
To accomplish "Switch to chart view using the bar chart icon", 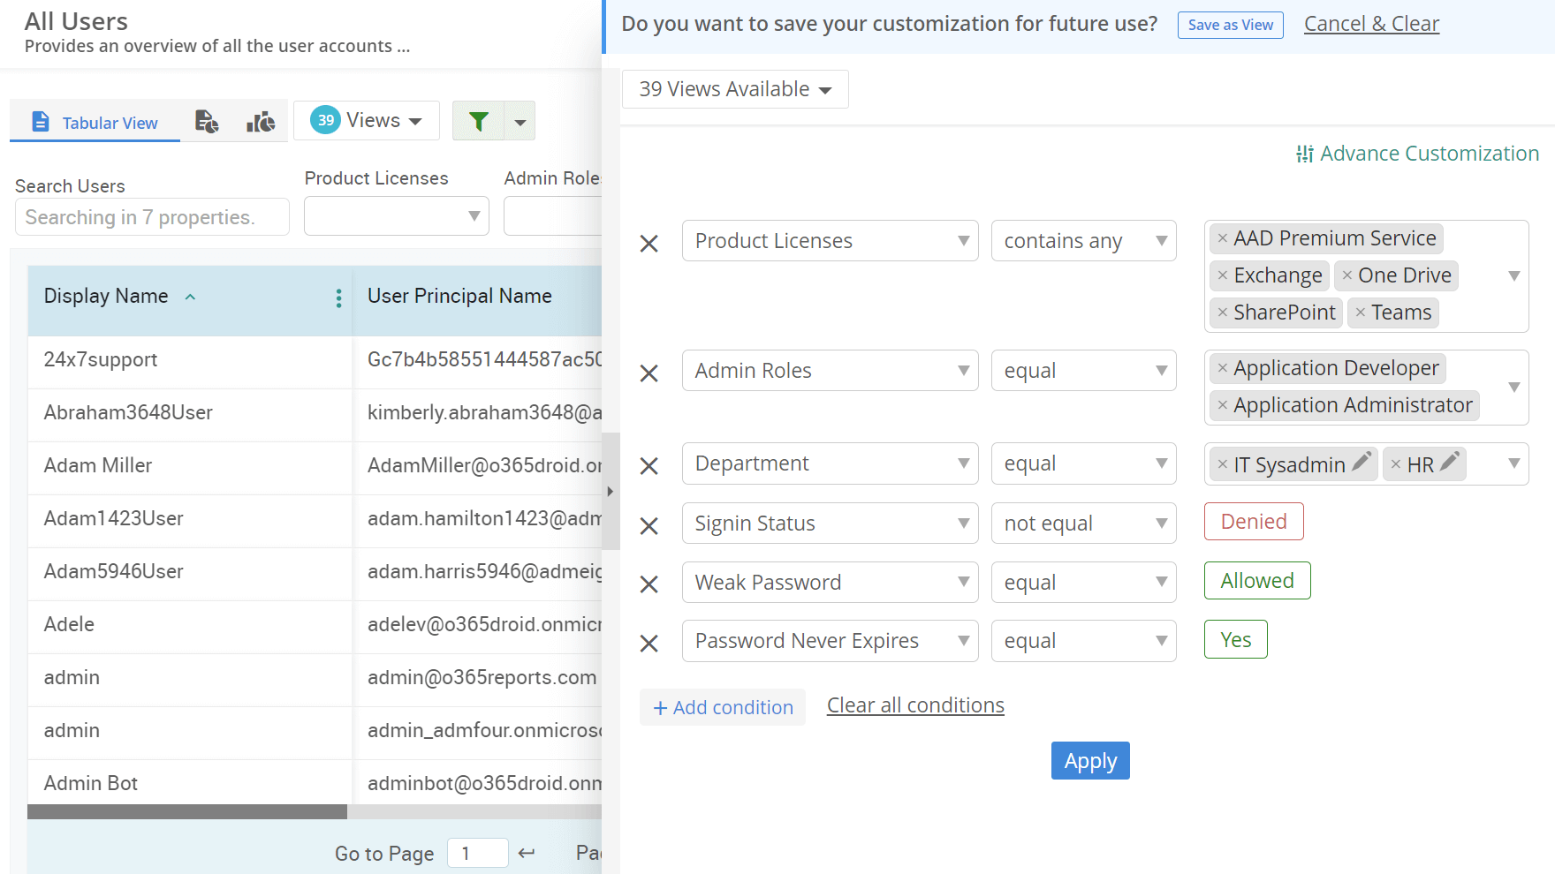I will [261, 121].
